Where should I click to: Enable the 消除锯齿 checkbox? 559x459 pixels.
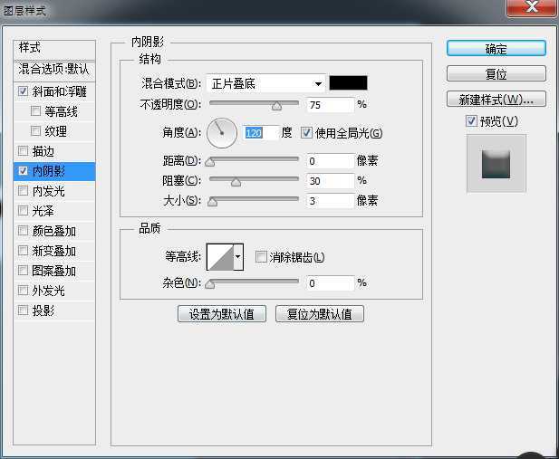click(x=261, y=258)
